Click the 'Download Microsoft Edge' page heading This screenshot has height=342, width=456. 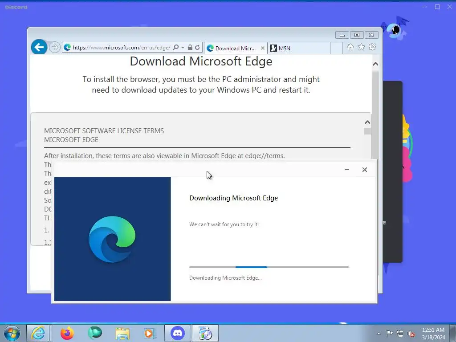201,61
